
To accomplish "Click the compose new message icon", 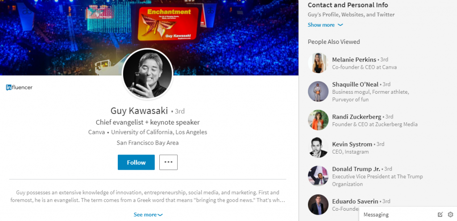I will pyautogui.click(x=440, y=215).
